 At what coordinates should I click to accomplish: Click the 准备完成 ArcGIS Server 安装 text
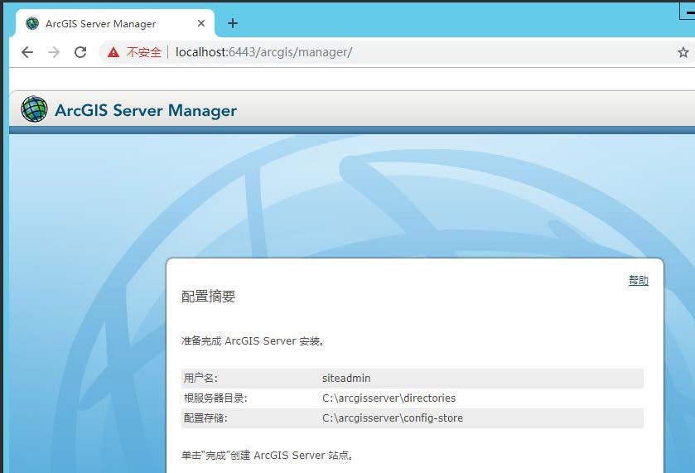point(253,341)
